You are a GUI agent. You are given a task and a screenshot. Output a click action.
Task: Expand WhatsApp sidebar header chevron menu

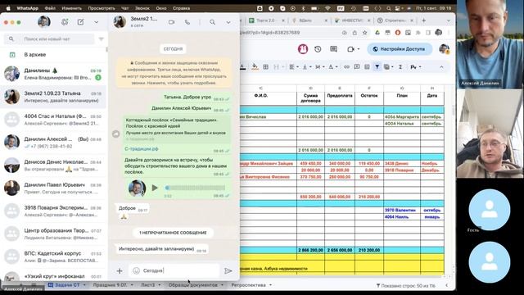point(97,22)
